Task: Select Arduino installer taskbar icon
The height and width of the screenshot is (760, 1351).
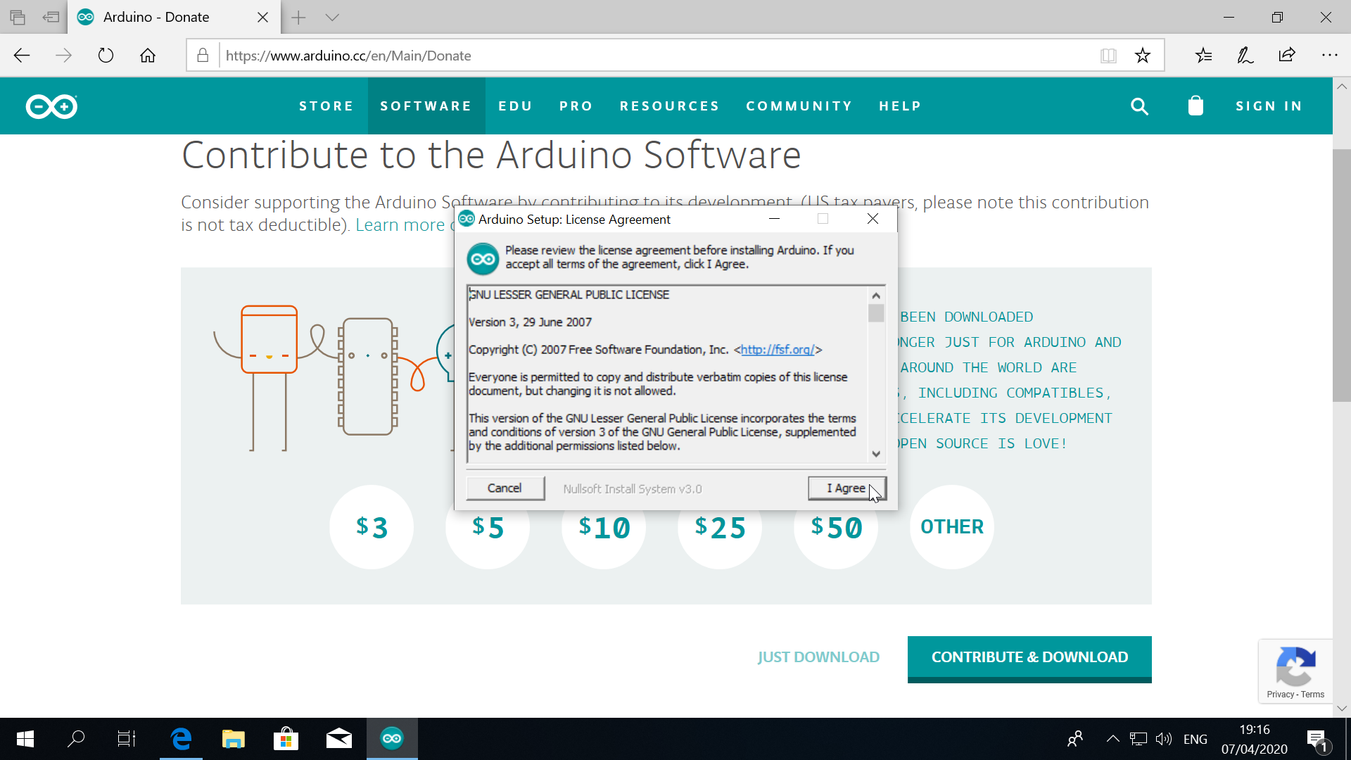Action: click(392, 739)
